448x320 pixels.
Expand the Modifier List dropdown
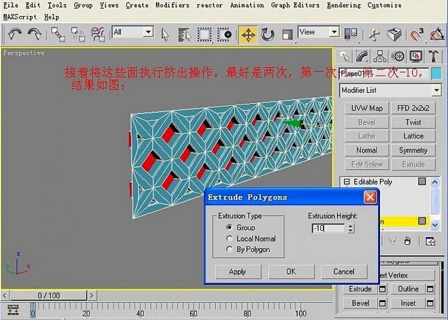436,91
